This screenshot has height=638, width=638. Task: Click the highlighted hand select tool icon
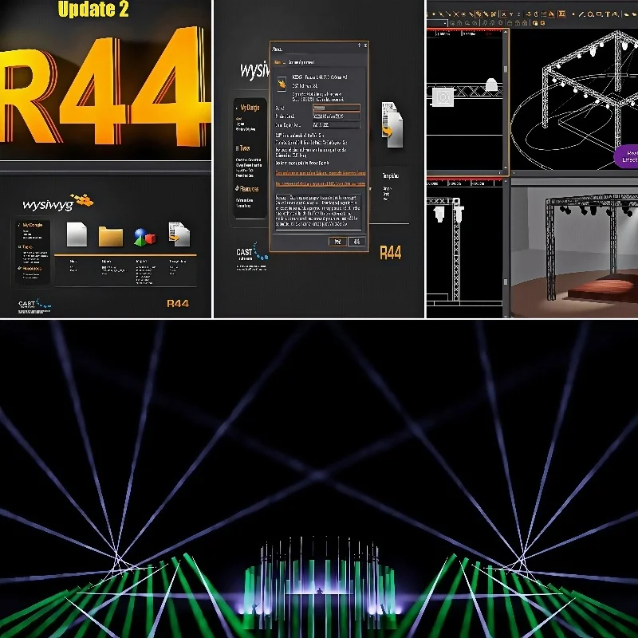tap(478, 14)
